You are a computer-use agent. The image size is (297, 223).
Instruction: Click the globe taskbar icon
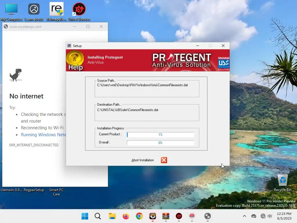(208, 216)
